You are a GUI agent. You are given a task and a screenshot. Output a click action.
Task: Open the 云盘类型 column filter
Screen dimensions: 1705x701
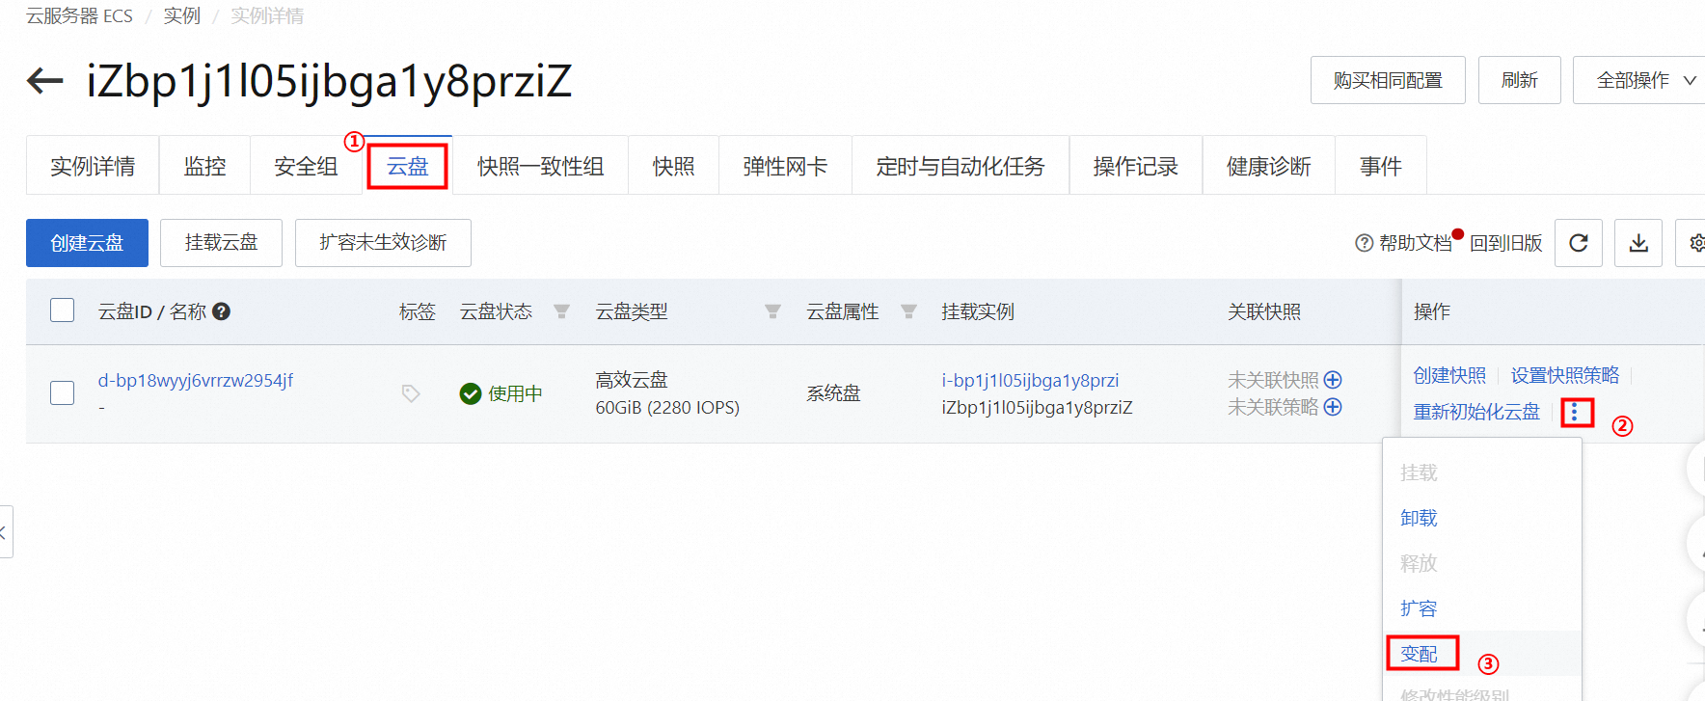(772, 311)
